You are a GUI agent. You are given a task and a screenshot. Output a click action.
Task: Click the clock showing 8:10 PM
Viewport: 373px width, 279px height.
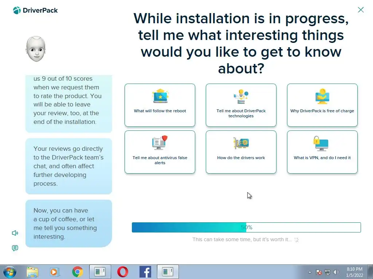354,272
